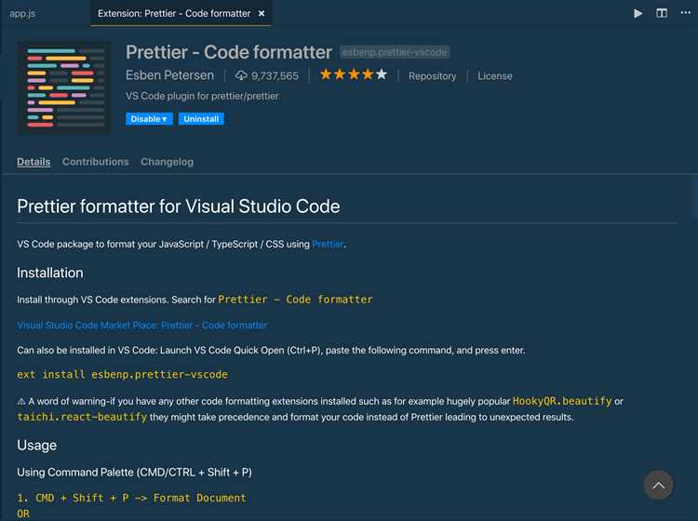Click the warning triangle icon in the note
Screen dimensions: 698x521
pyautogui.click(x=20, y=401)
